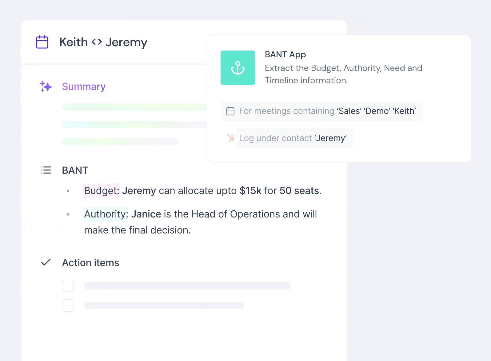Click the Keith <> Jeremy meeting title

click(x=103, y=42)
